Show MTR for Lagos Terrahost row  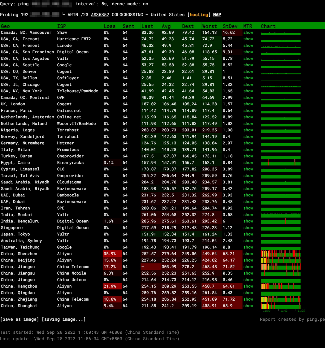click(x=248, y=130)
